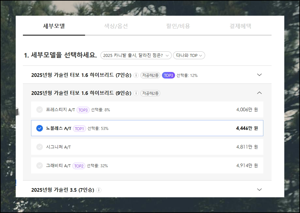Click the 노블레스 A/T trim name
This screenshot has width=300, height=213.
point(59,128)
